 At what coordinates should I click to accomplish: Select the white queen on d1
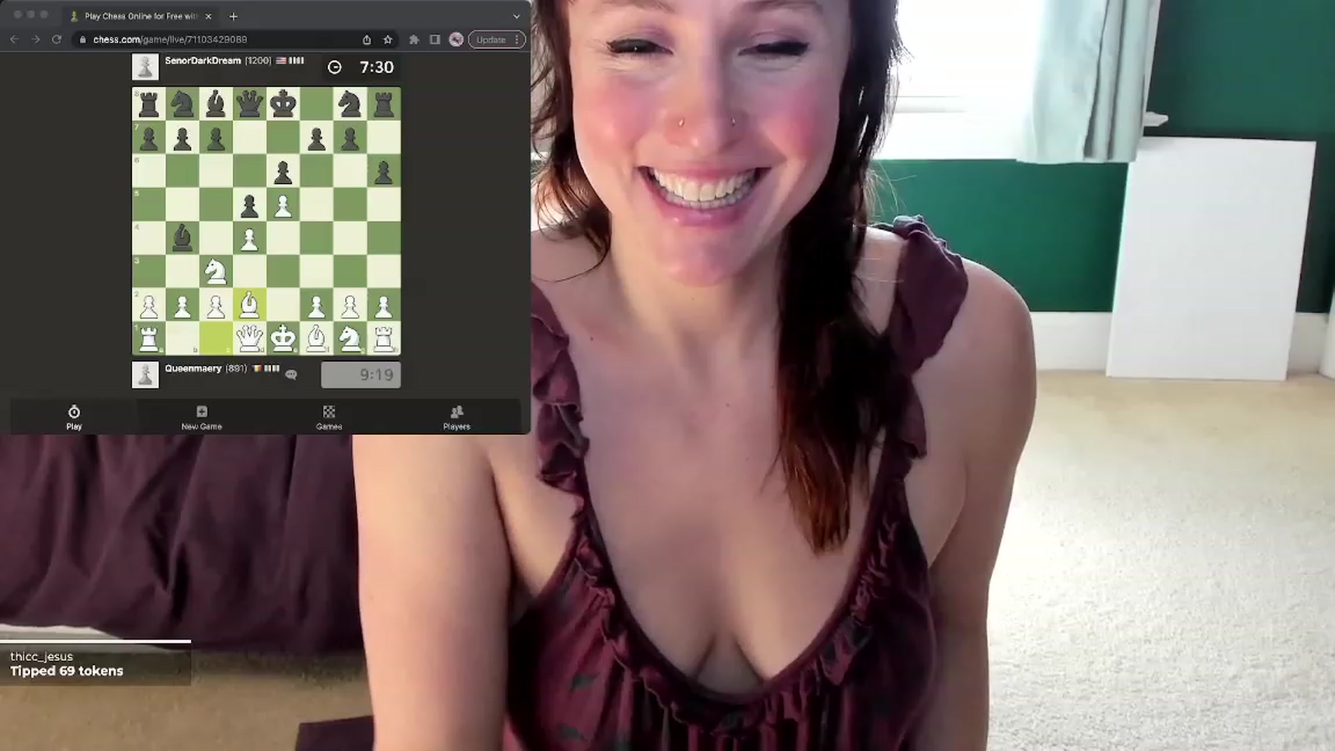click(x=250, y=339)
